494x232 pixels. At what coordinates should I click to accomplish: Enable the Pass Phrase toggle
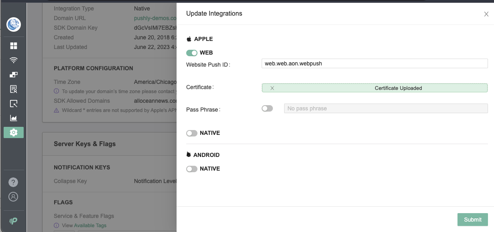(267, 108)
